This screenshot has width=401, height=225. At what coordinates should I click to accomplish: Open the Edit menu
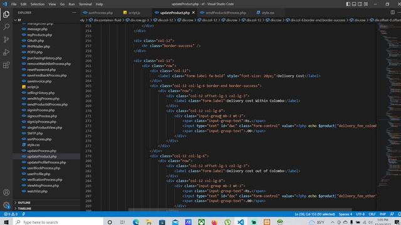tap(23, 4)
